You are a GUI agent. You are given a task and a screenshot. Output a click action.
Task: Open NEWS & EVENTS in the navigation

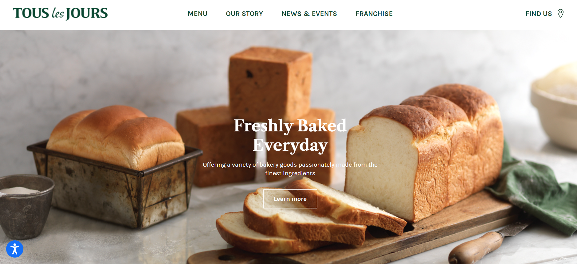coord(309,14)
